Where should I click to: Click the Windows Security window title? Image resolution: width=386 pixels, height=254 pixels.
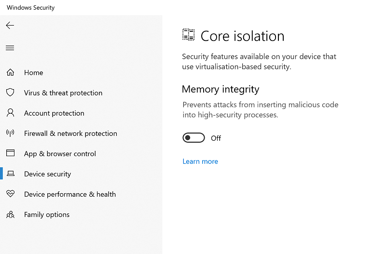coord(30,8)
